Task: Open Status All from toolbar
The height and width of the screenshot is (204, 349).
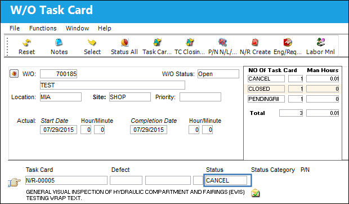Action: pos(124,42)
